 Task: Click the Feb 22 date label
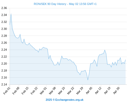[34, 91]
